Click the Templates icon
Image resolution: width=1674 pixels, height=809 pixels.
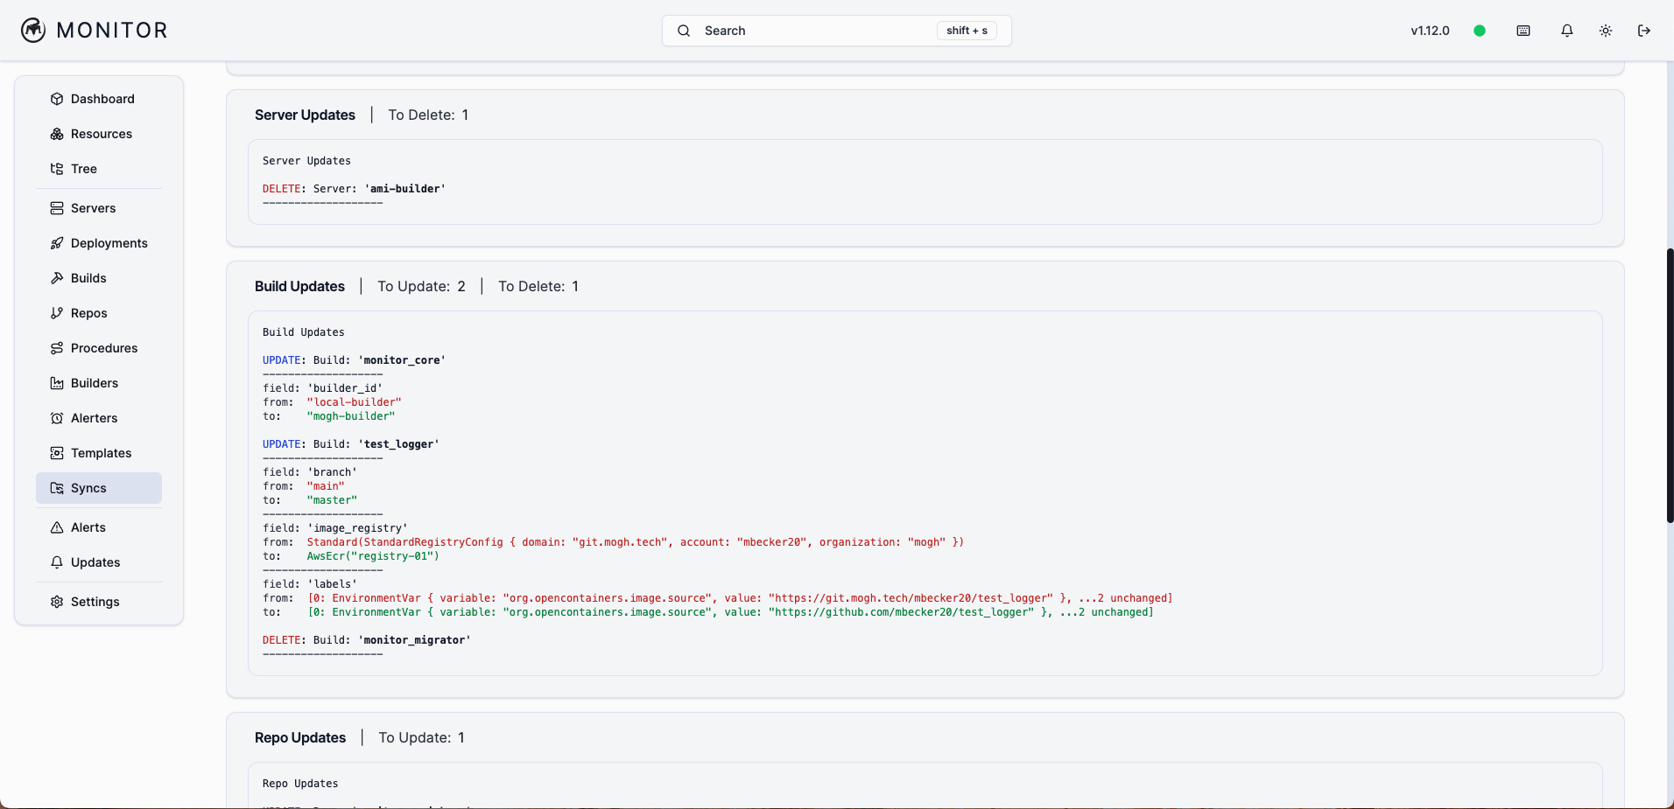point(57,453)
